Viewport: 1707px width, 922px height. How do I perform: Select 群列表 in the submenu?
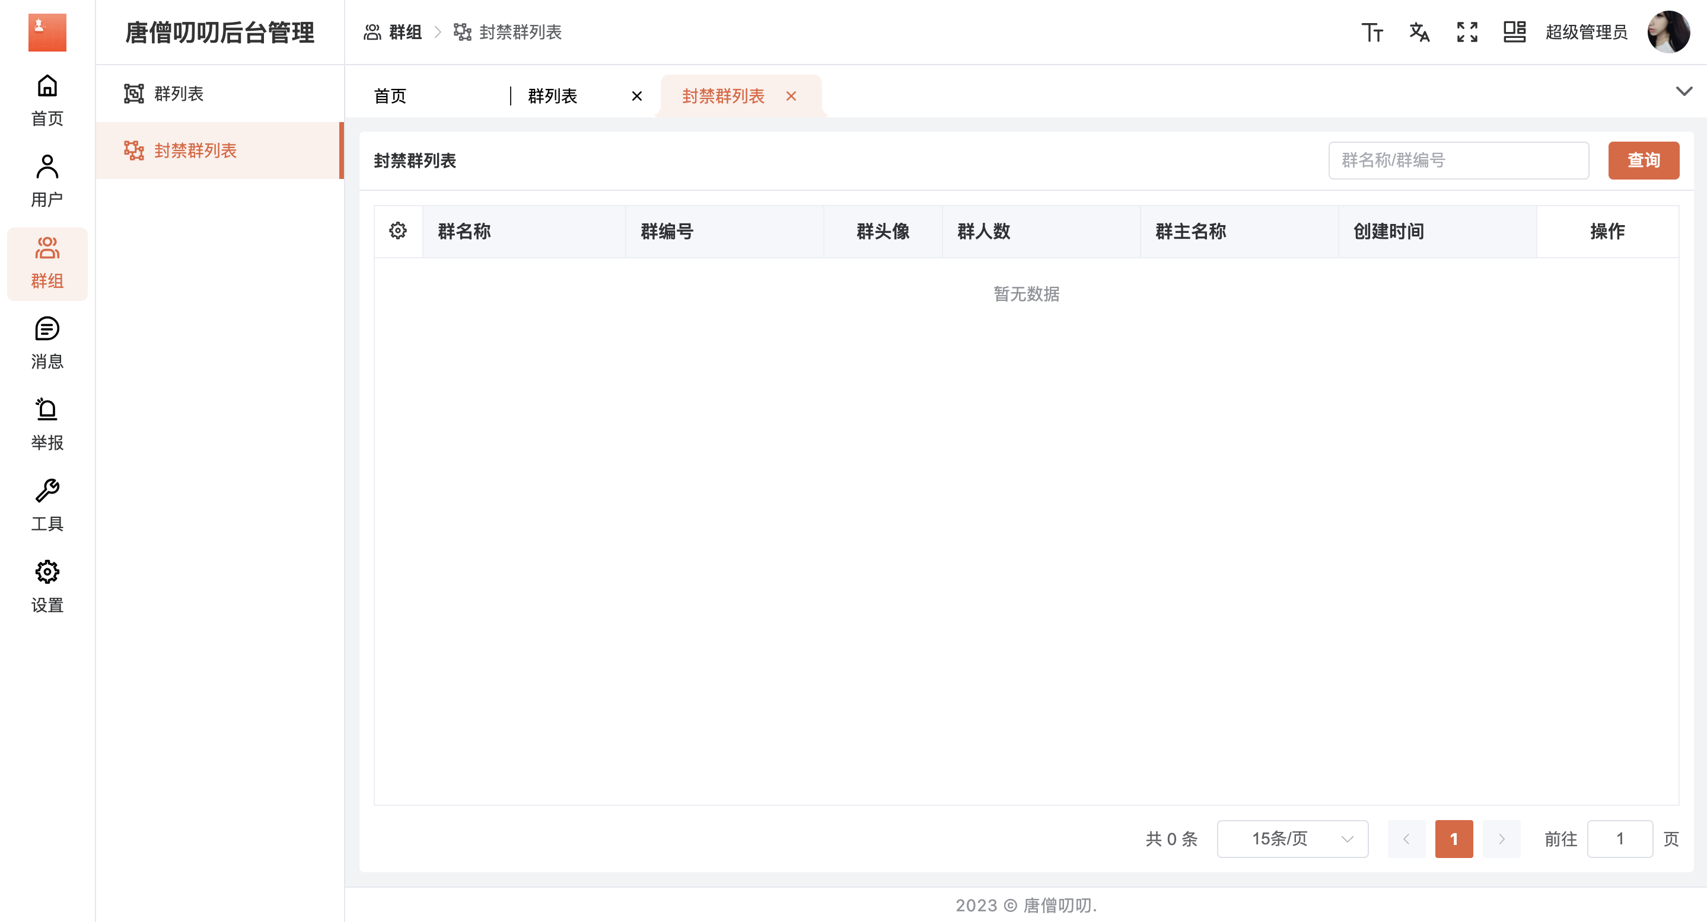tap(179, 93)
